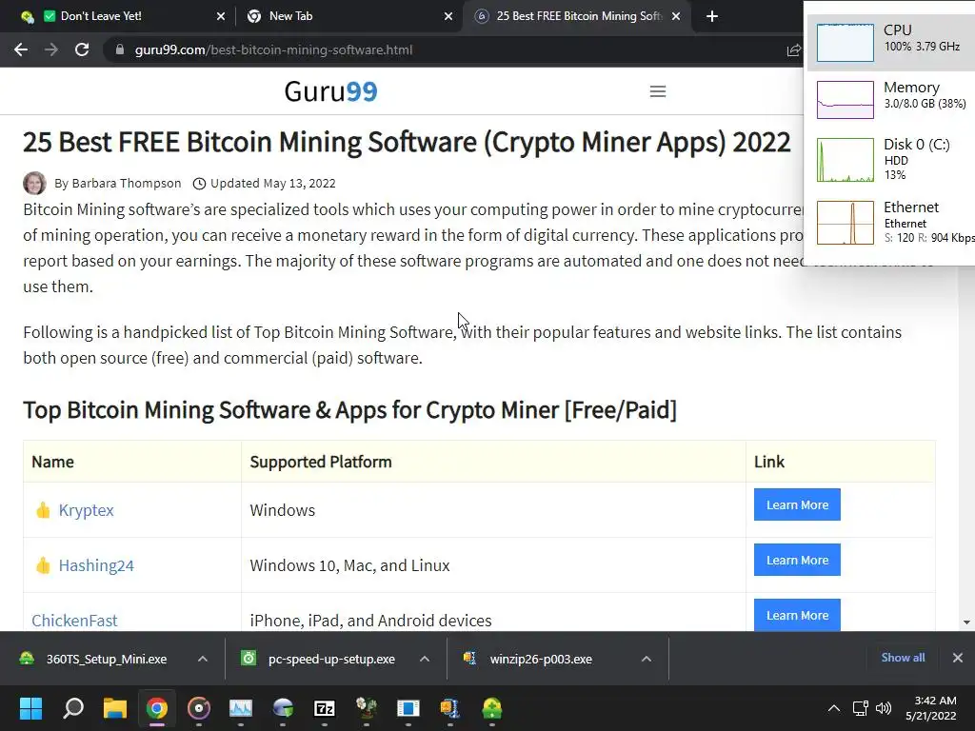Expand options for 360TS_Setup_Mini.exe download
The image size is (975, 731).
click(x=203, y=659)
